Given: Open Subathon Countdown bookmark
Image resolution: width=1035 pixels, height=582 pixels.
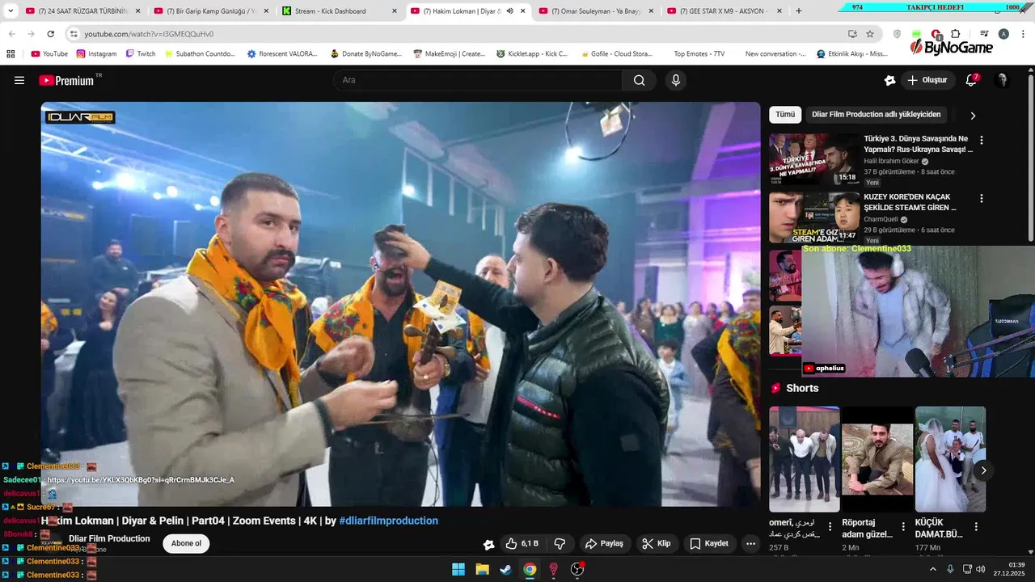Looking at the screenshot, I should click(x=200, y=53).
